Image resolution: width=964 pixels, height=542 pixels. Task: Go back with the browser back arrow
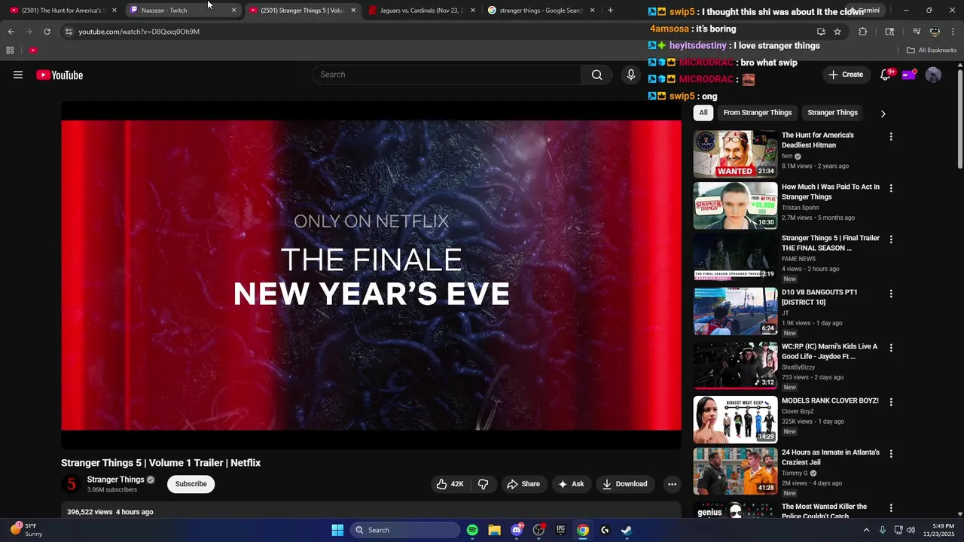[x=11, y=32]
